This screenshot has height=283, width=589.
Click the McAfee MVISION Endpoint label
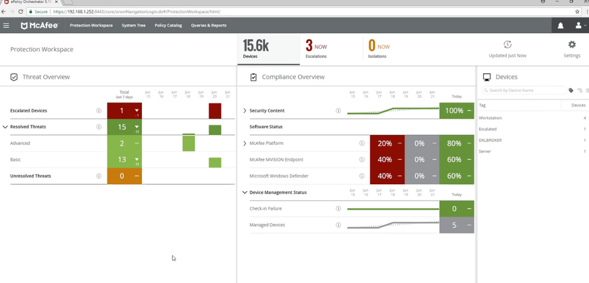(276, 159)
